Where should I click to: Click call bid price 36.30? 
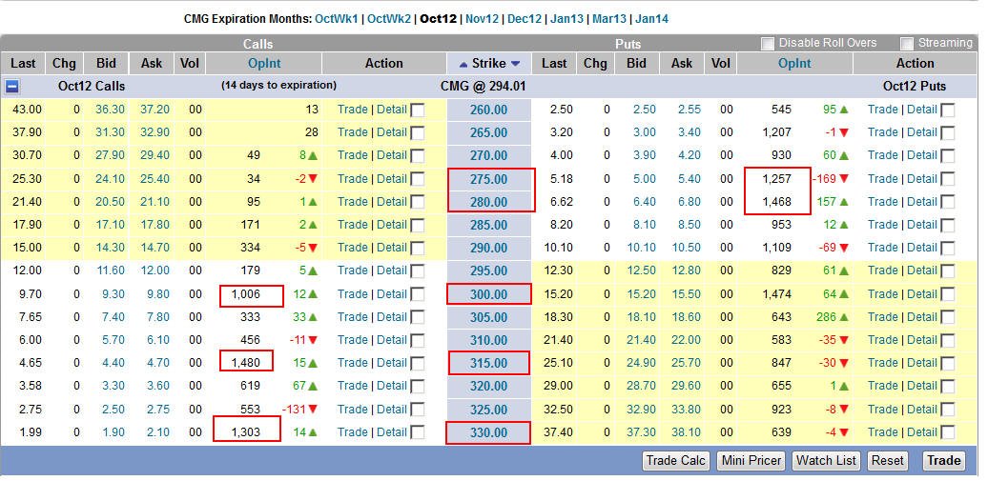click(111, 110)
